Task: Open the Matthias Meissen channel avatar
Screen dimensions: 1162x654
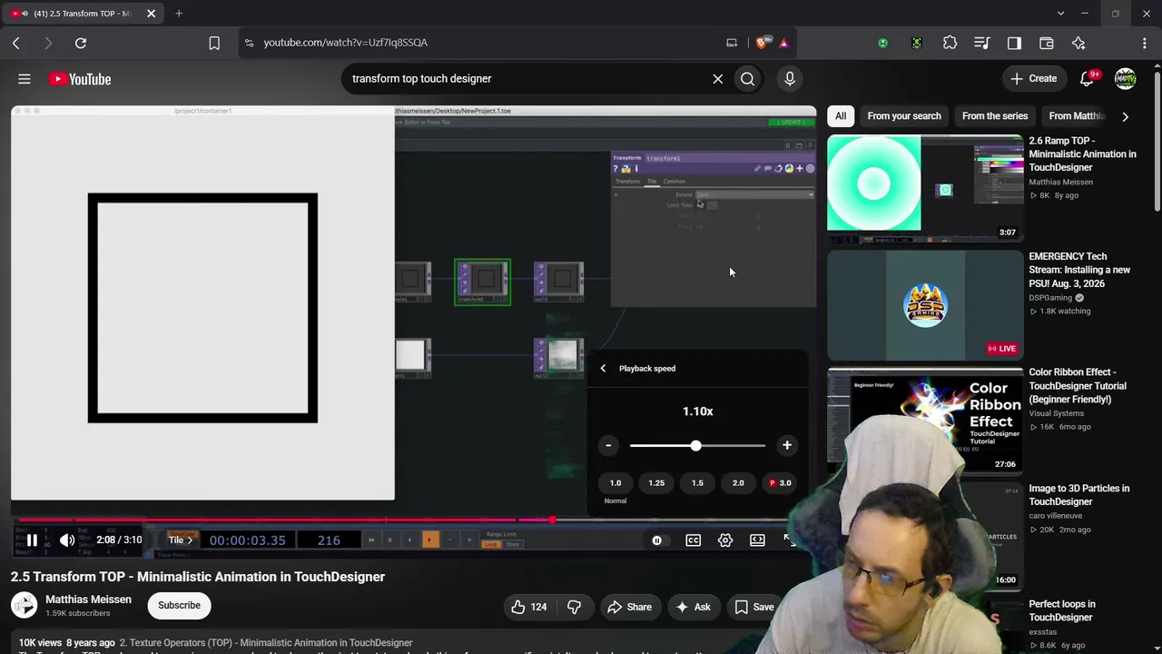Action: tap(25, 606)
